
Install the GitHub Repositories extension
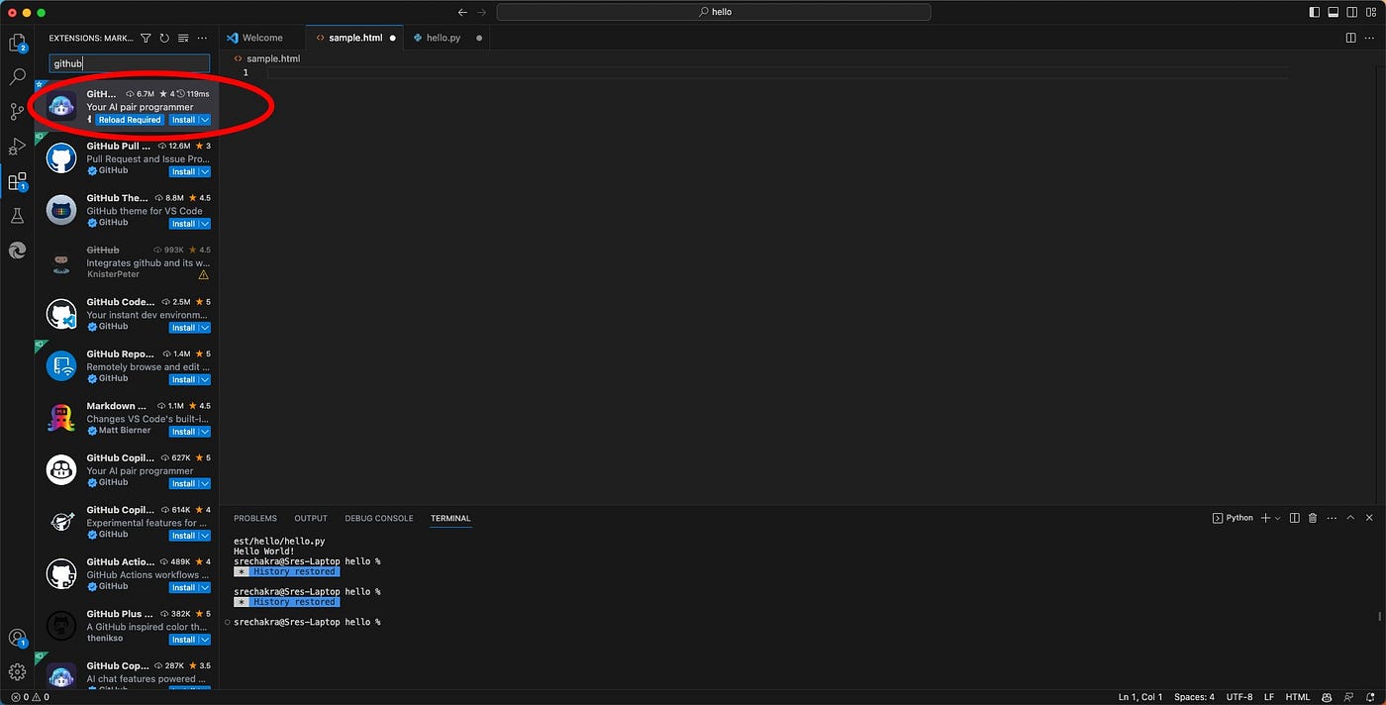(183, 379)
